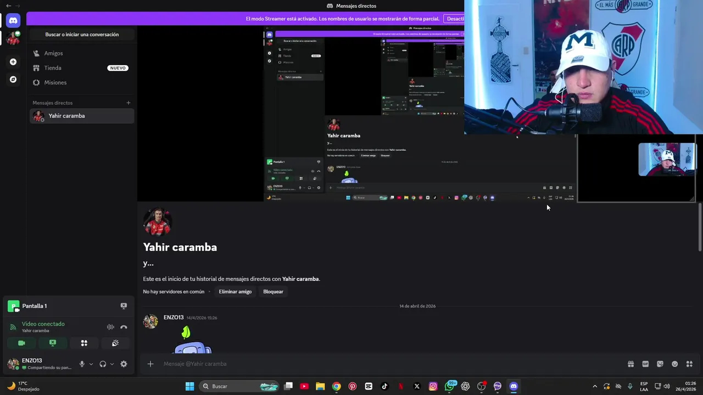Open Pinterest taskbar icon

pyautogui.click(x=353, y=386)
